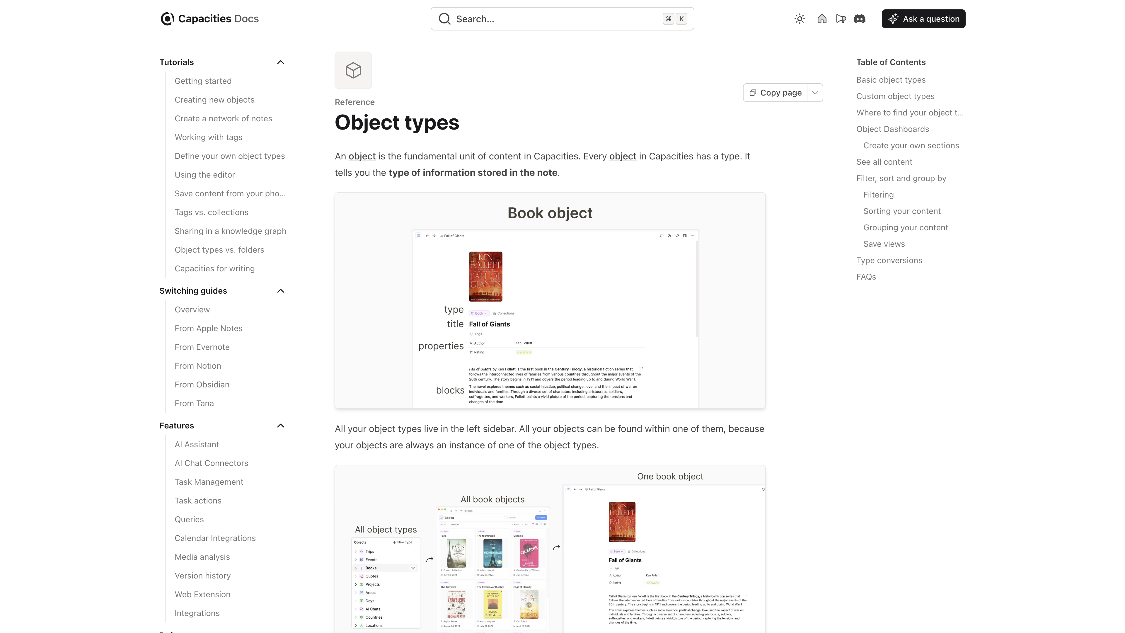Open Sharing in a knowledge graph

tap(231, 231)
